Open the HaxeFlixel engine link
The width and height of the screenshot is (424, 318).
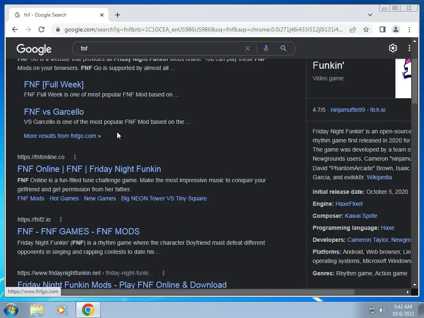tap(349, 204)
